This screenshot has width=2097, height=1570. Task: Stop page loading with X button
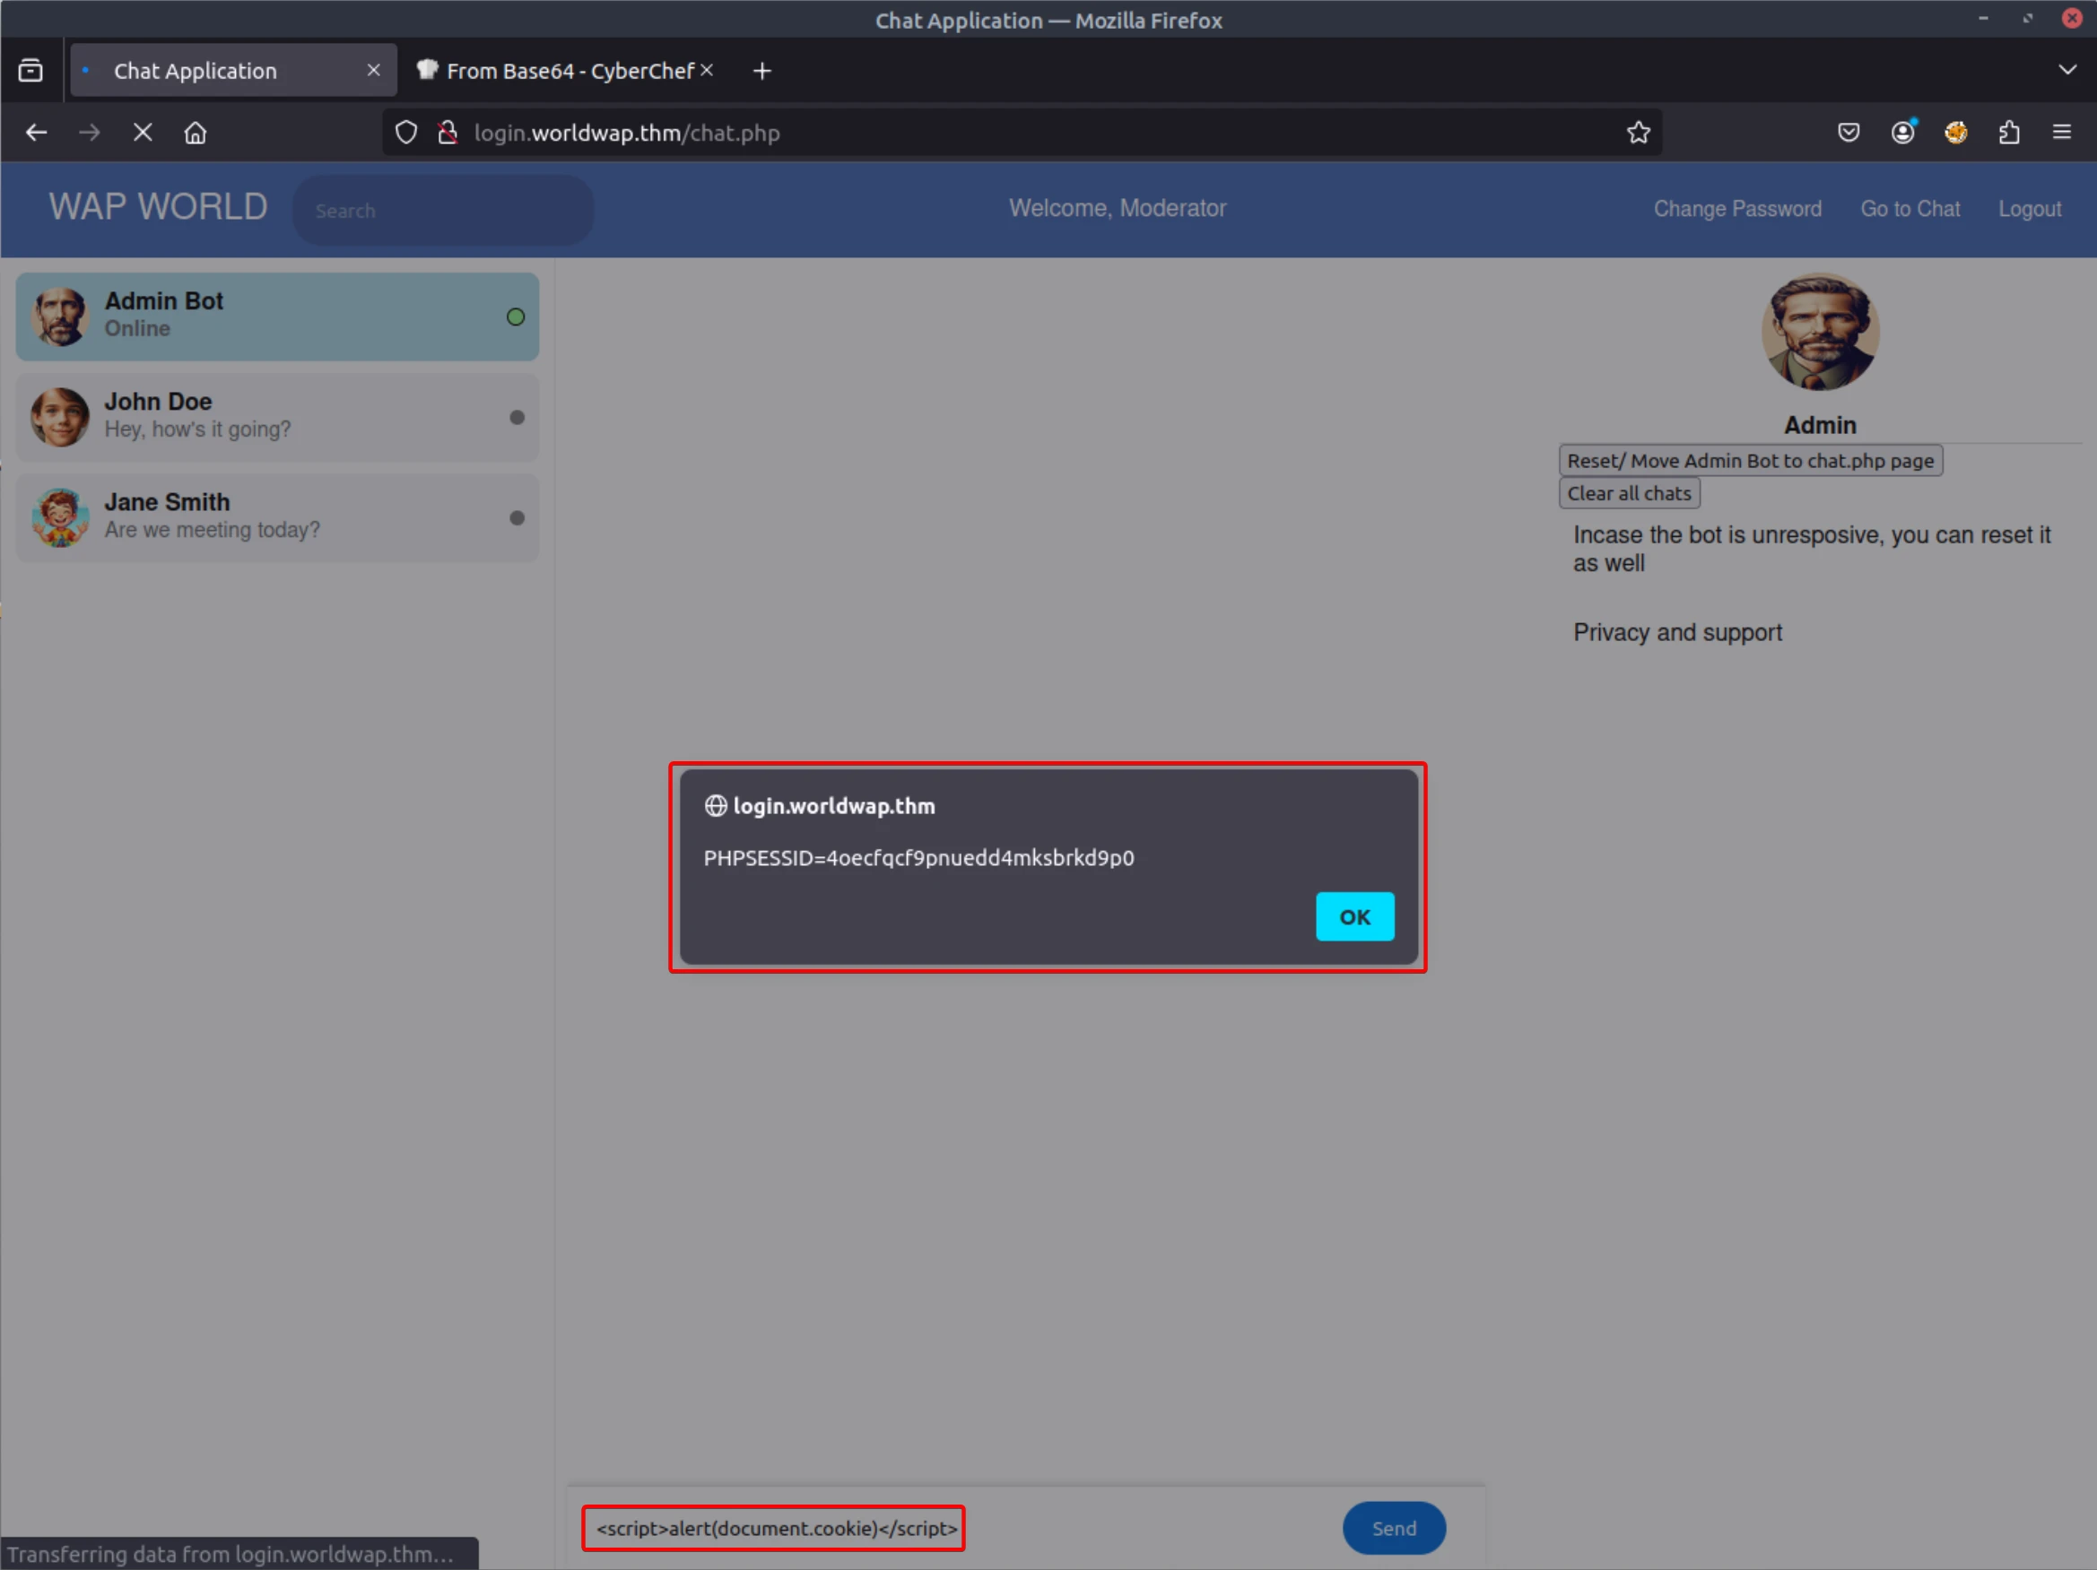[x=144, y=133]
